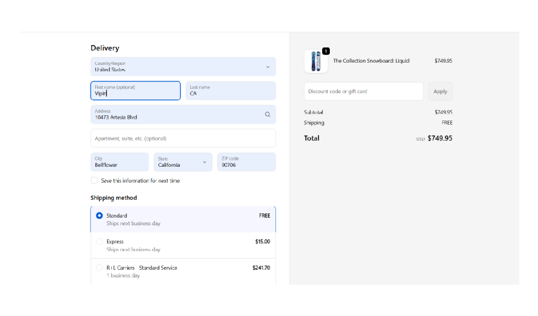Click into the Last name field

point(230,91)
